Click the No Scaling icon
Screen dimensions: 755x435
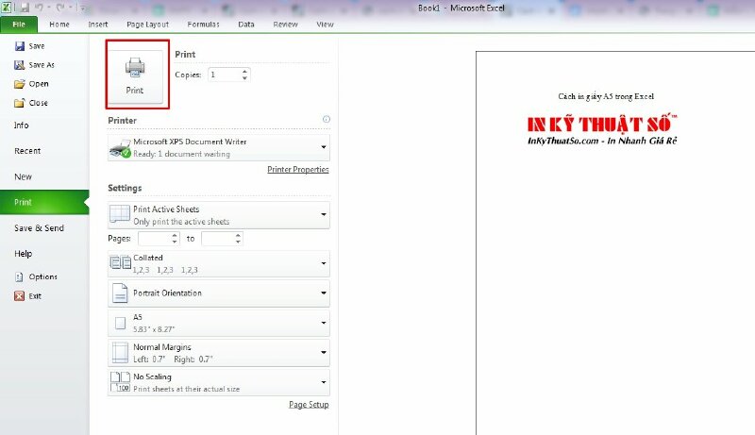(120, 382)
